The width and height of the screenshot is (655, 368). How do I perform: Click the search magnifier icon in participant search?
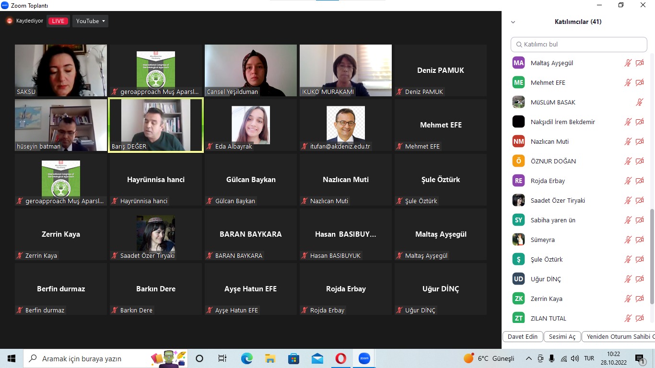coord(519,45)
